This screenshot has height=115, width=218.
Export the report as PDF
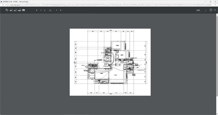tap(11, 10)
